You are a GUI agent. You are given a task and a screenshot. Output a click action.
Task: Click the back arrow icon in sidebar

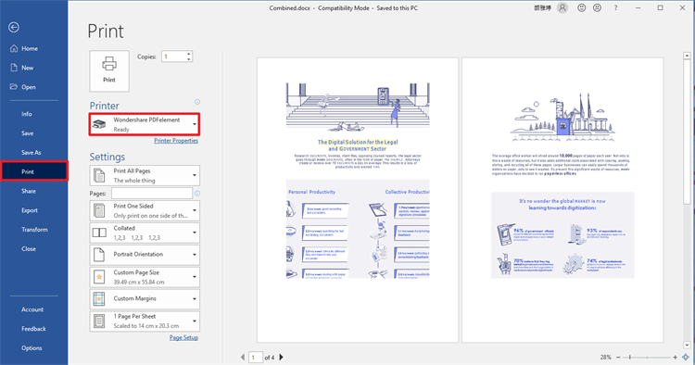point(14,28)
